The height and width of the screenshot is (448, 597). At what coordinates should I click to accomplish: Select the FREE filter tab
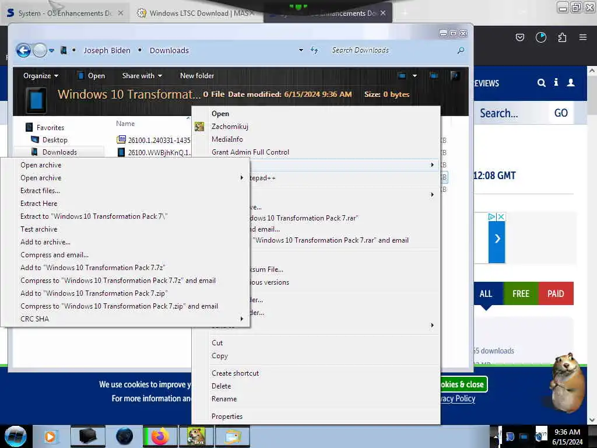[521, 294]
